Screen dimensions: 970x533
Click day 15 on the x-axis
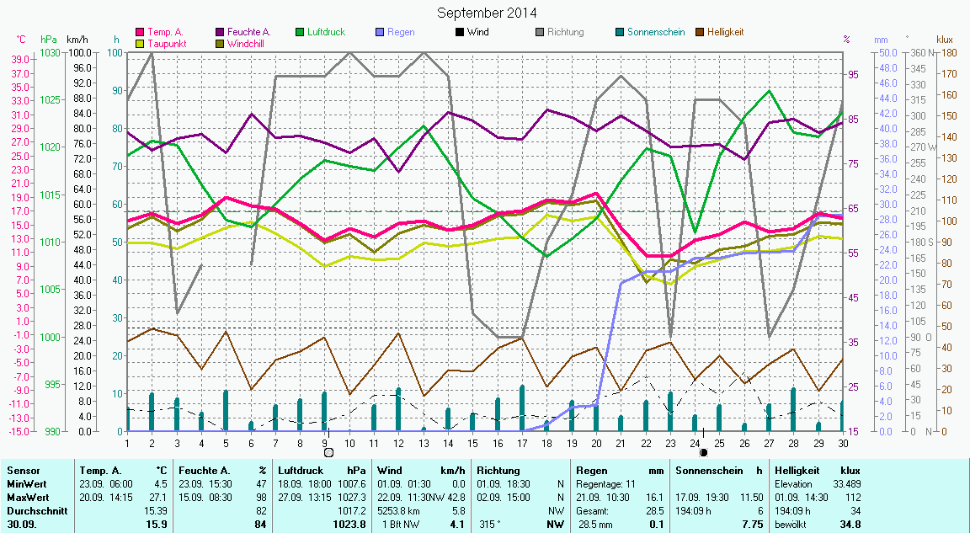pyautogui.click(x=473, y=442)
